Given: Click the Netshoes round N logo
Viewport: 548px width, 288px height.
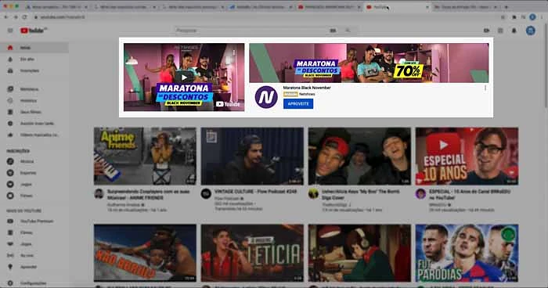Looking at the screenshot, I should [x=266, y=97].
